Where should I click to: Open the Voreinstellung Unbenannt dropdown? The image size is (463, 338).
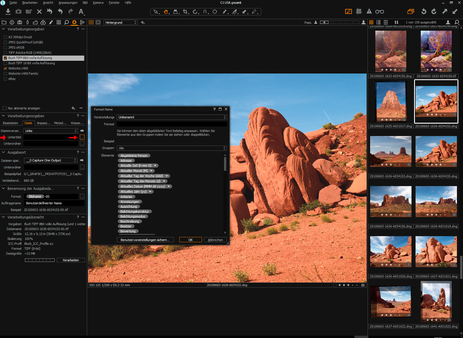click(x=172, y=117)
